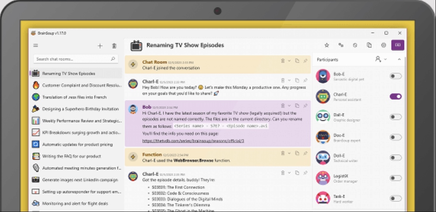
Task: Pin the Chat Room joined message
Action: coord(305,61)
